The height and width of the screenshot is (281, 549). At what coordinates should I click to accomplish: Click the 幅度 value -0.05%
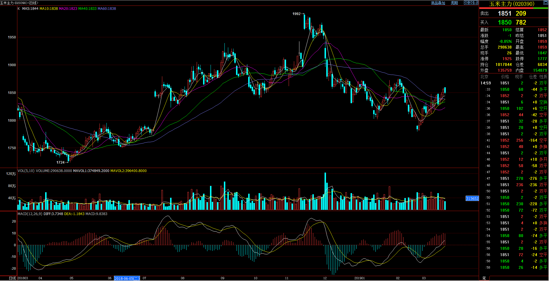click(505, 42)
